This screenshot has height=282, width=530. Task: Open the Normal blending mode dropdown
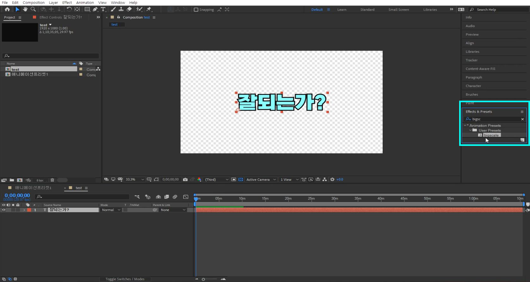pyautogui.click(x=111, y=210)
